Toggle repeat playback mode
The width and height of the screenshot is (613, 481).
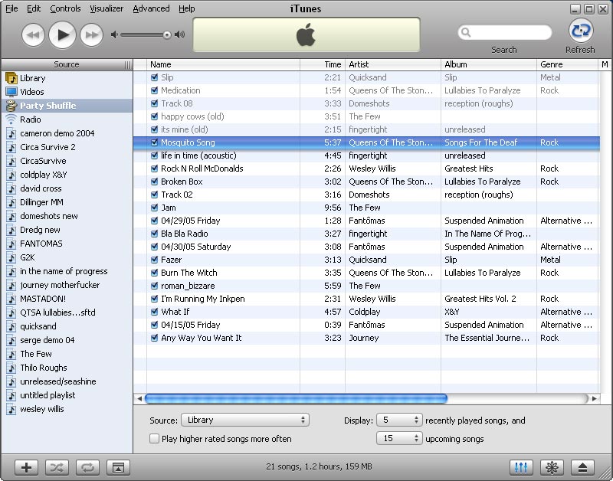pos(87,467)
